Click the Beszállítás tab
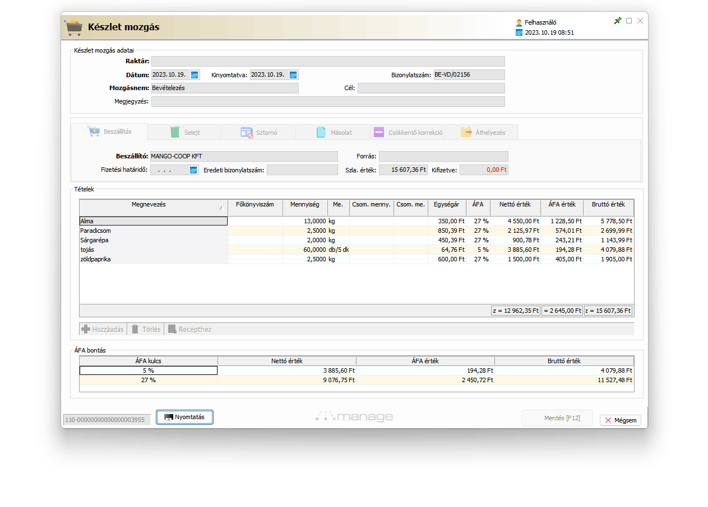The height and width of the screenshot is (507, 708). point(110,132)
